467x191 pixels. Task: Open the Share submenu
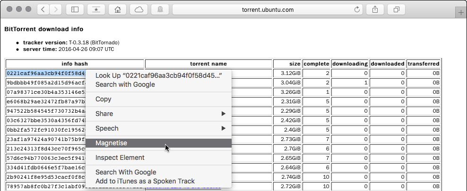158,114
